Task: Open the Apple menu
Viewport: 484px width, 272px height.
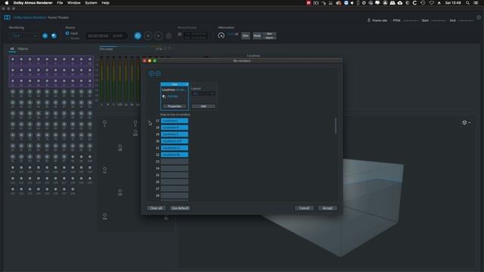Action: click(7, 3)
